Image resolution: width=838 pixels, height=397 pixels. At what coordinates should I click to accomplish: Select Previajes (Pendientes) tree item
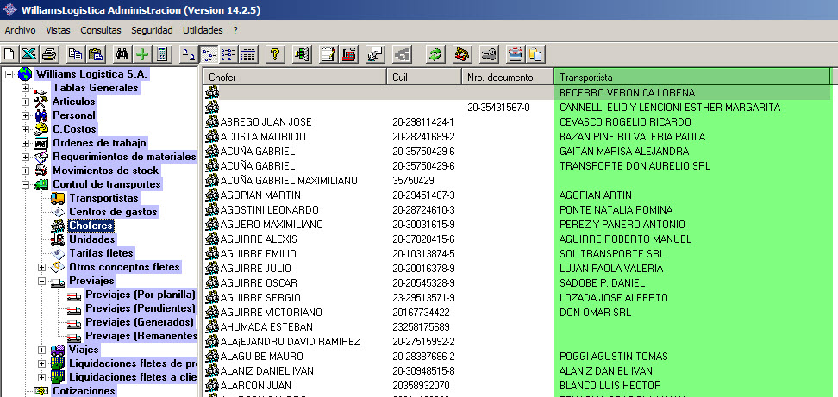(140, 308)
